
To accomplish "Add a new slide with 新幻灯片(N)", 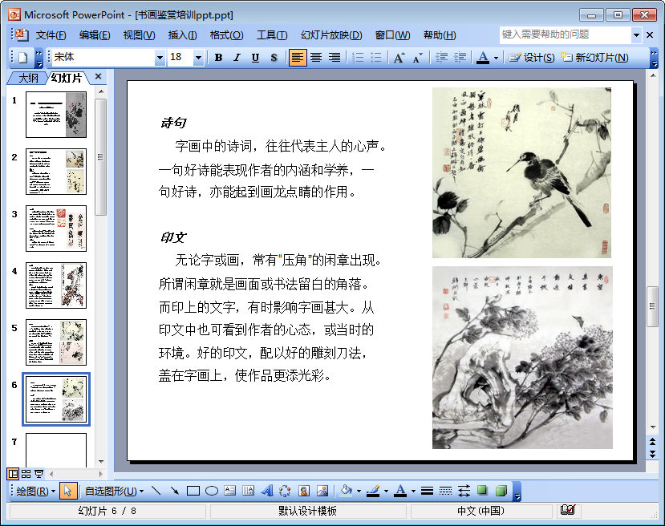I will [x=594, y=58].
